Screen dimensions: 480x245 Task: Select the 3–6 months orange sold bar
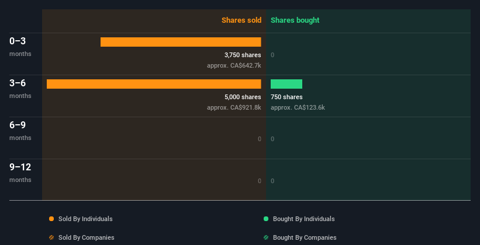tap(154, 84)
